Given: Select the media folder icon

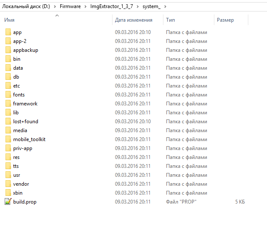Looking at the screenshot, I should 8,130.
